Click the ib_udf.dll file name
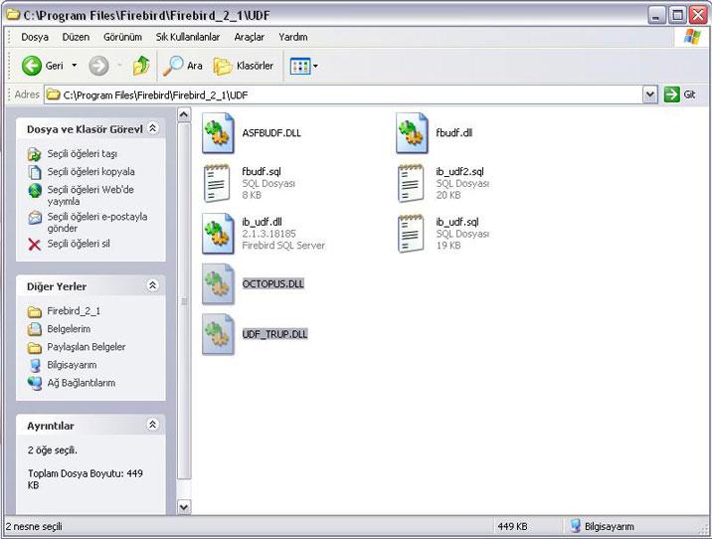The width and height of the screenshot is (712, 539). 262,222
